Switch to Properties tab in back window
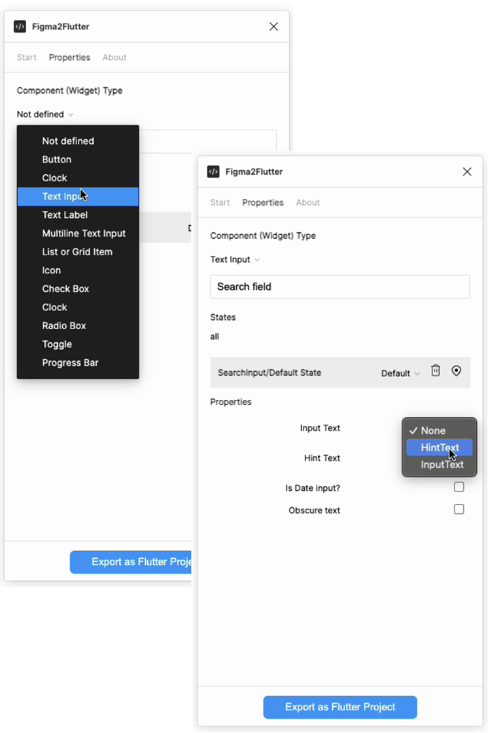 coord(69,58)
